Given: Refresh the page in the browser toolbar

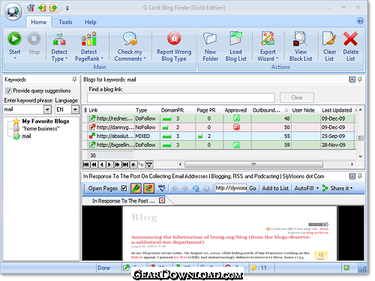Looking at the screenshot, I should coord(196,188).
